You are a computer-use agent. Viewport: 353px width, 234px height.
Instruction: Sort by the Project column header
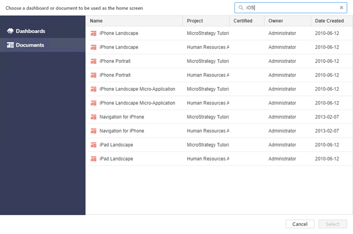[x=195, y=21]
